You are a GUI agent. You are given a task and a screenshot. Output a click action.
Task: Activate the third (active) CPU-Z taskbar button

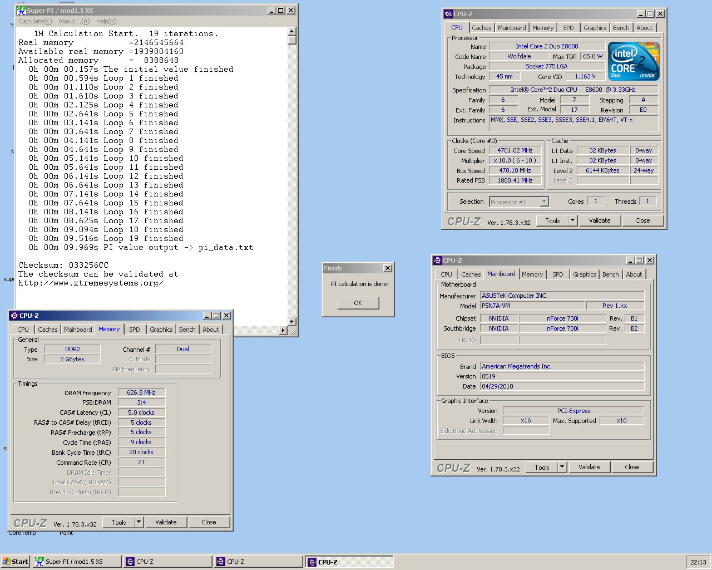349,562
